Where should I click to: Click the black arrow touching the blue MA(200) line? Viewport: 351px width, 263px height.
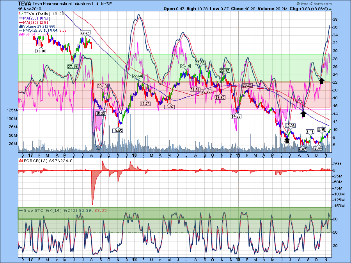[303, 113]
